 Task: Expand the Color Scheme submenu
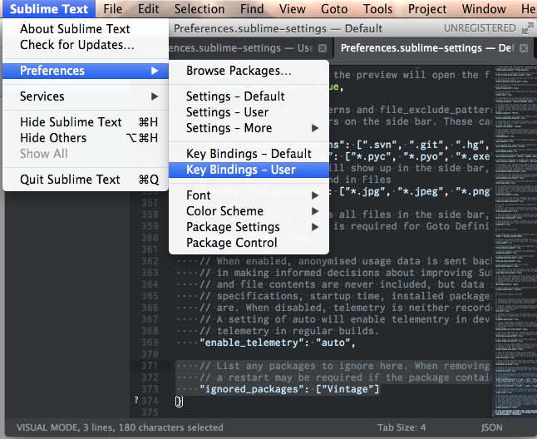249,211
